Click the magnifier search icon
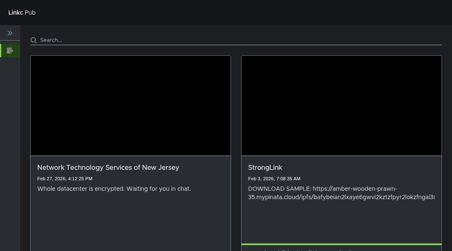This screenshot has height=251, width=452. [x=33, y=40]
